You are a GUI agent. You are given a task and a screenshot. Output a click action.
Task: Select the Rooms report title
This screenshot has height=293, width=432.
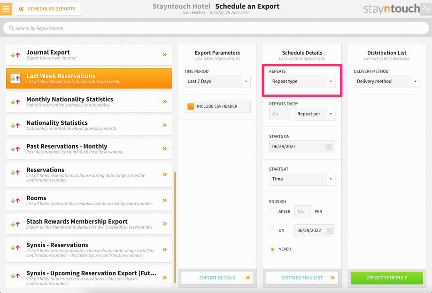[36, 198]
